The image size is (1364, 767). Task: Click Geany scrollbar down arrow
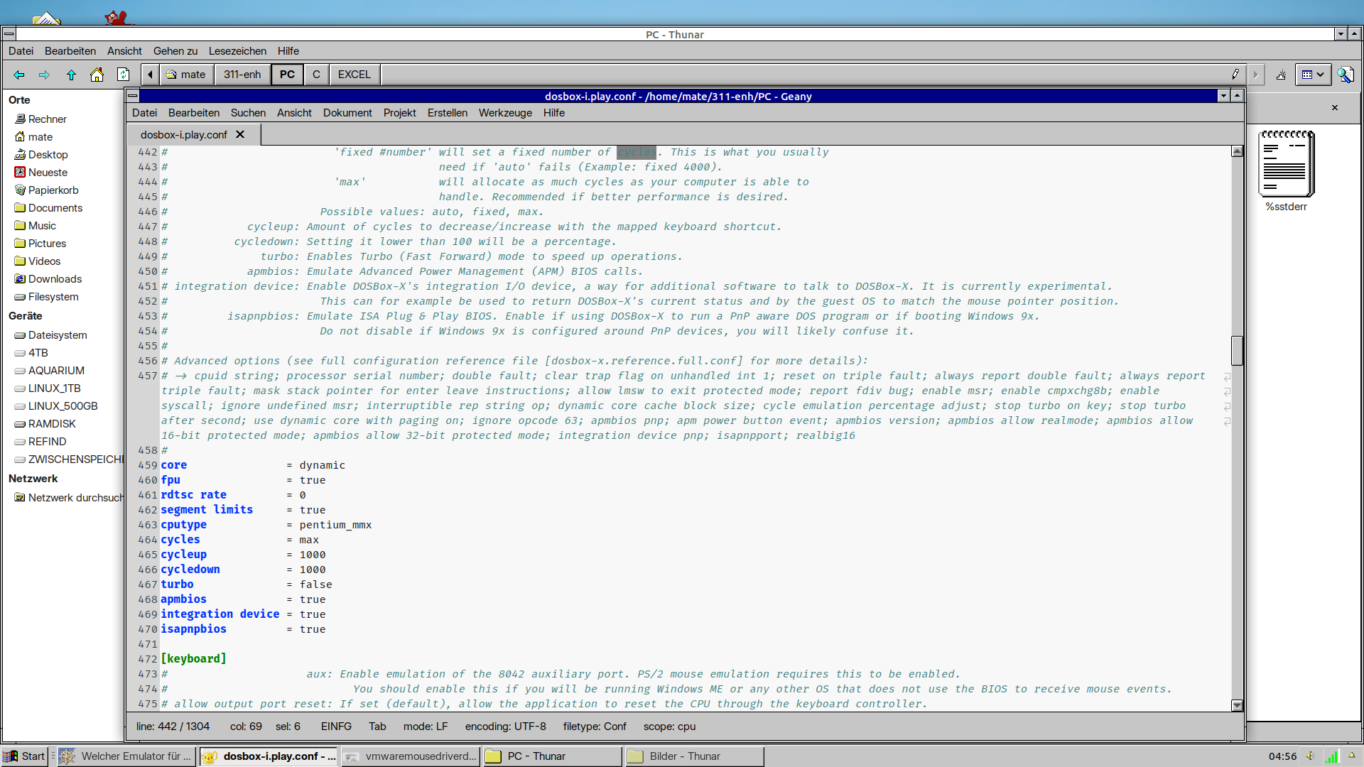(x=1237, y=706)
